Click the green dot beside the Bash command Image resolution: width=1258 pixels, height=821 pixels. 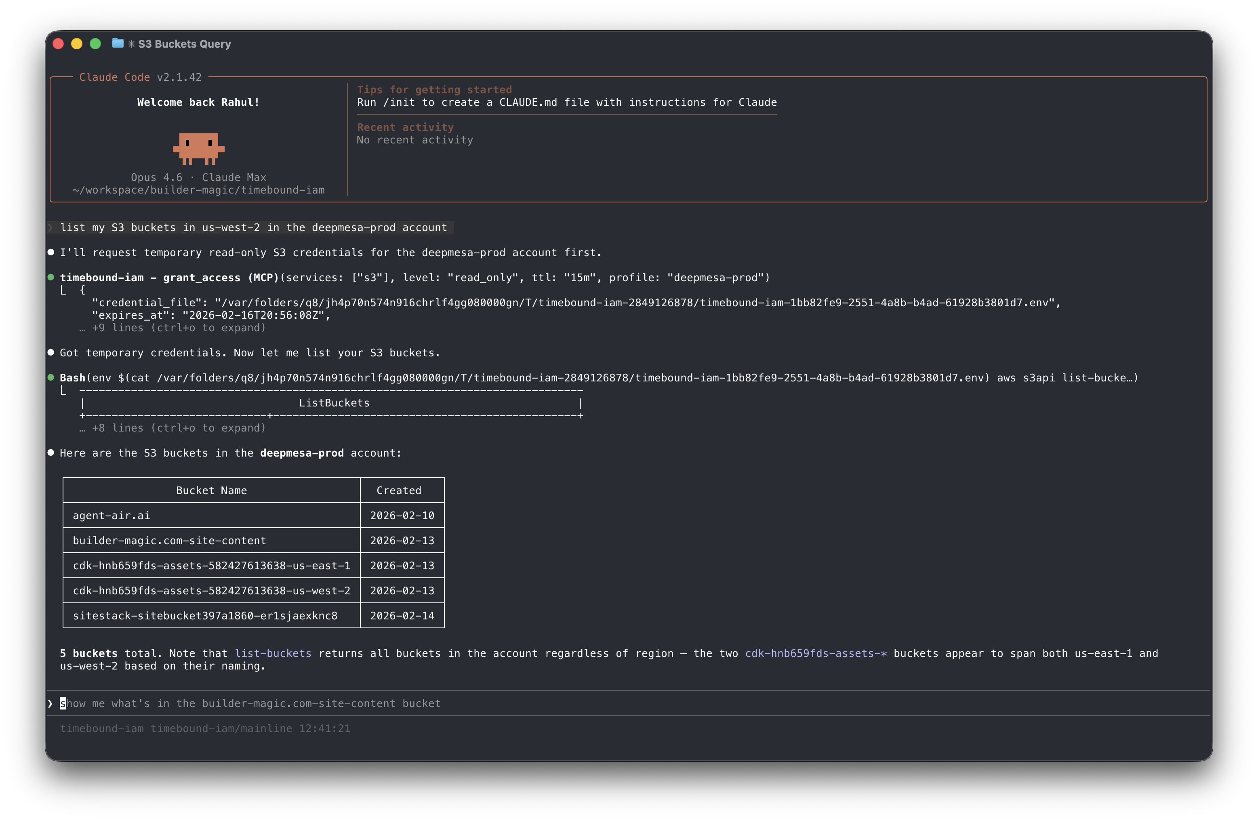pyautogui.click(x=51, y=377)
